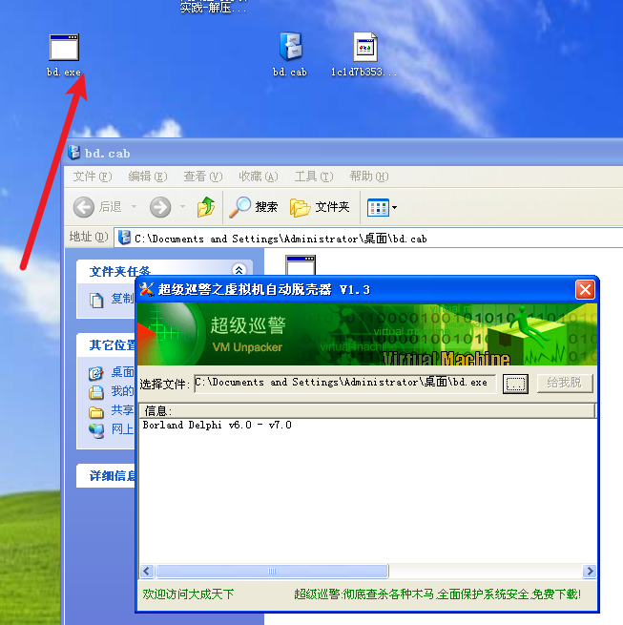Click the 复制 copy task link
623x625 pixels.
pyautogui.click(x=122, y=299)
